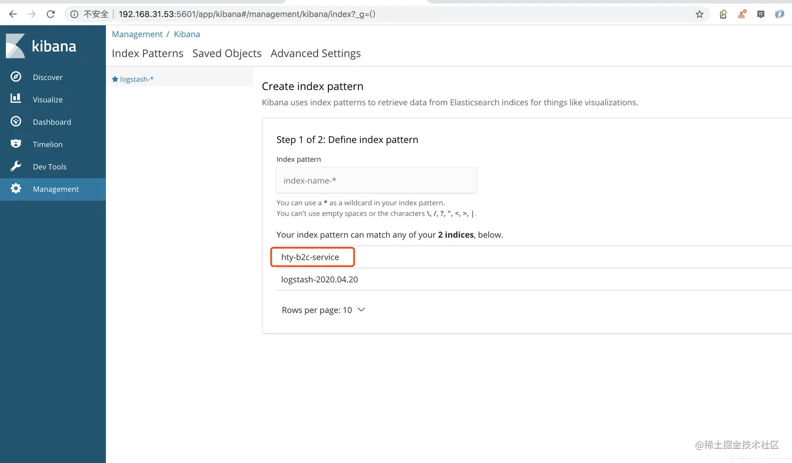Switch to the Saved Objects tab
Screen dimensions: 792x463
[x=227, y=53]
